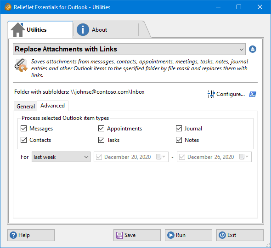Screen dimensions: 271x248
Task: Toggle the Tasks checkbox
Action: (x=101, y=140)
